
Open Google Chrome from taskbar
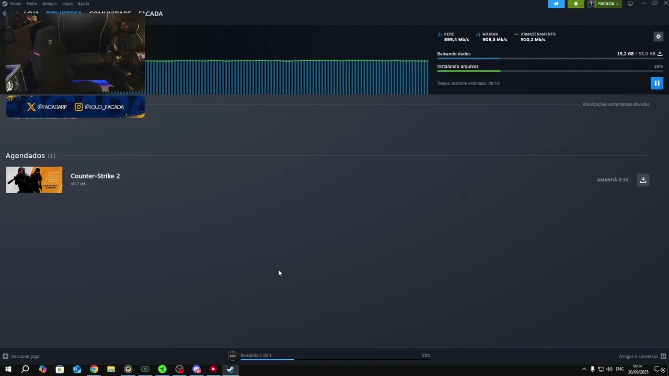[x=94, y=369]
